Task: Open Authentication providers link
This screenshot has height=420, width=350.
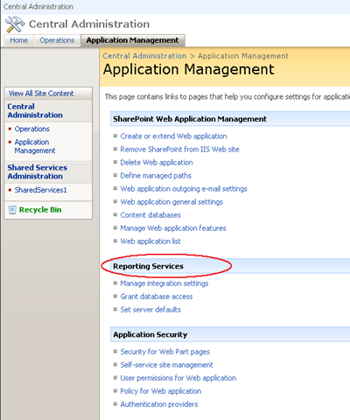Action: (159, 404)
